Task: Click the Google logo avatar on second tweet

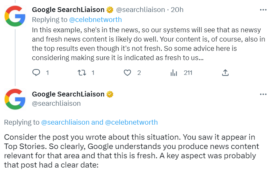Action: pos(15,99)
